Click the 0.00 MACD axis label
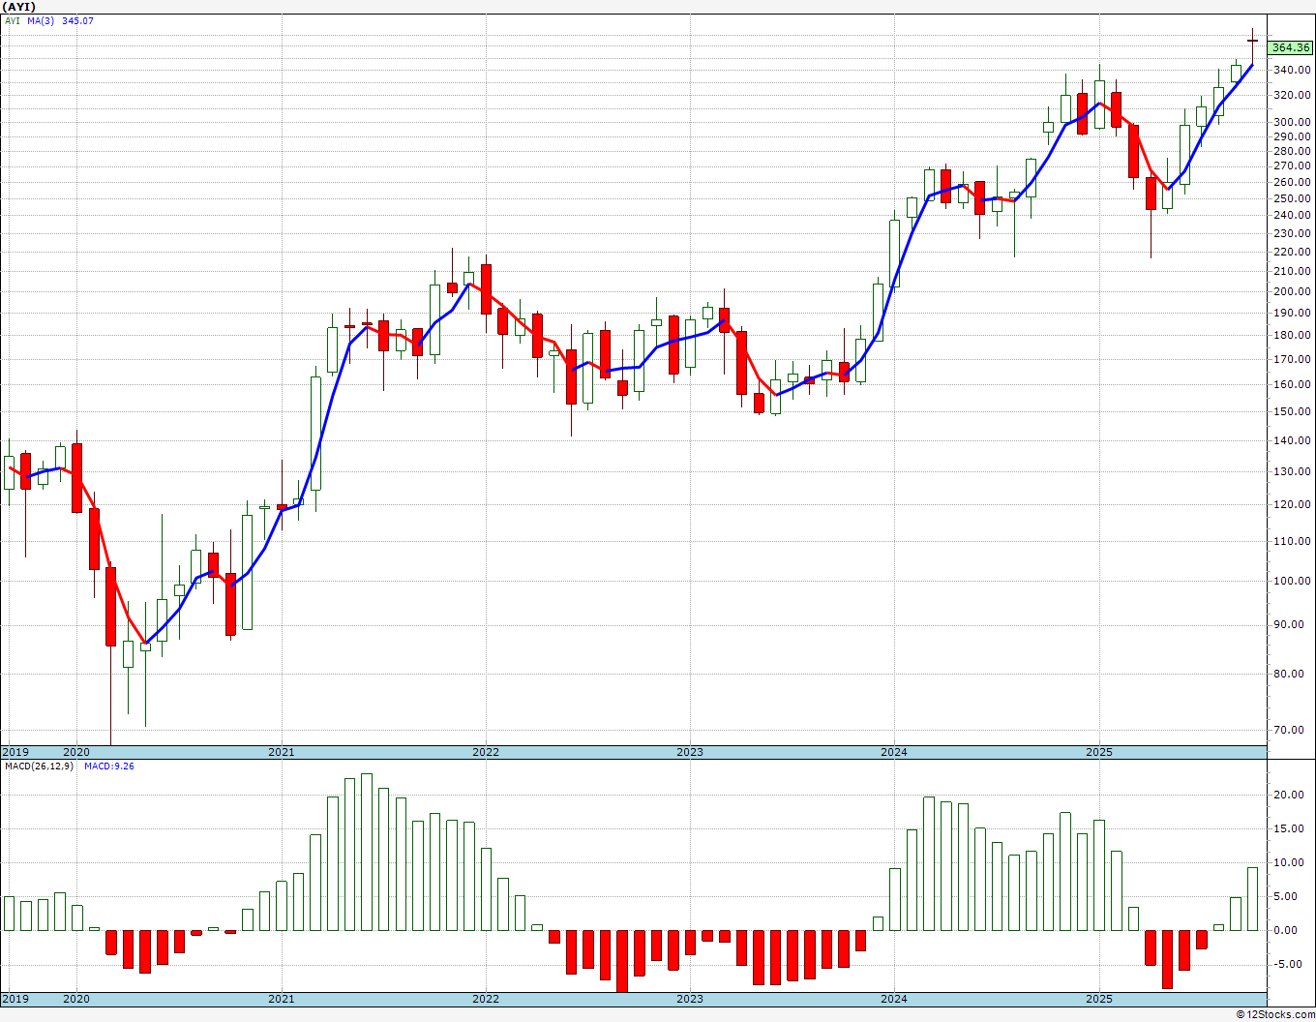The height and width of the screenshot is (1022, 1316). [x=1288, y=930]
